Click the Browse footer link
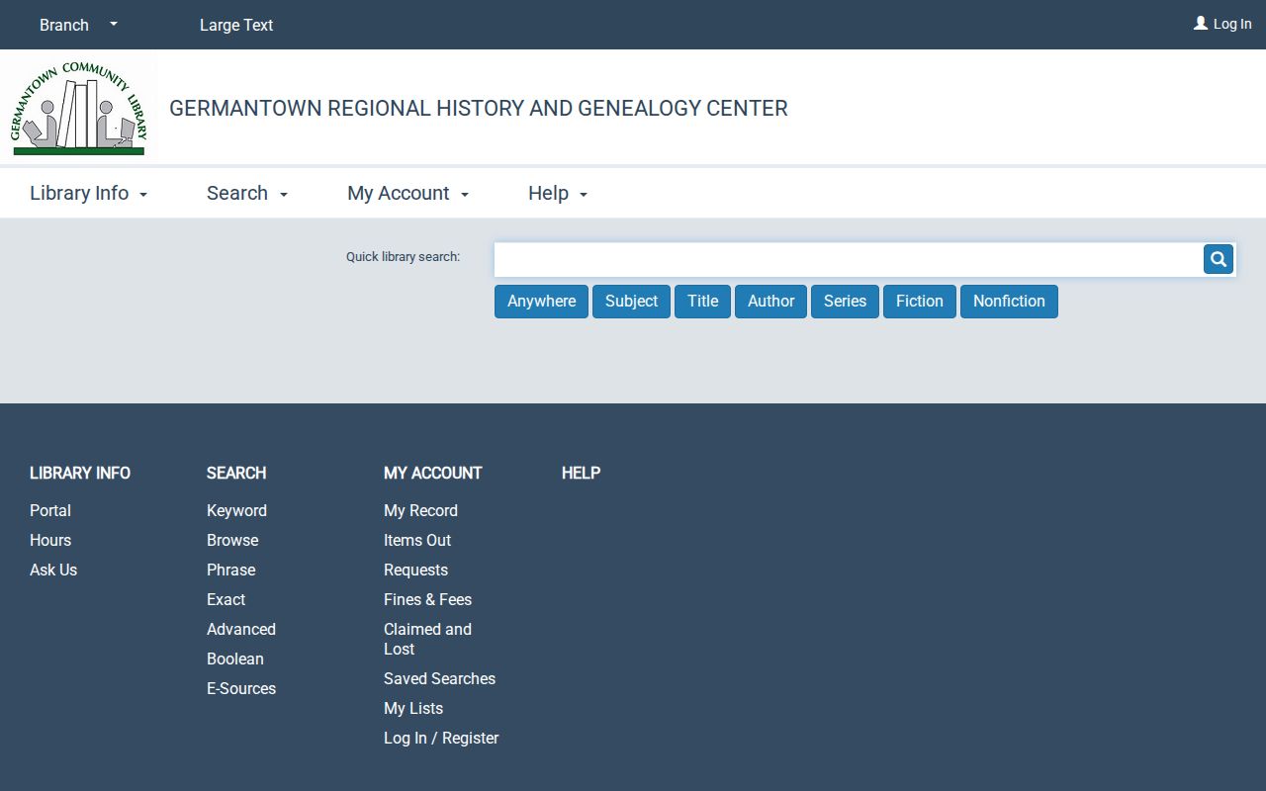 (x=232, y=540)
